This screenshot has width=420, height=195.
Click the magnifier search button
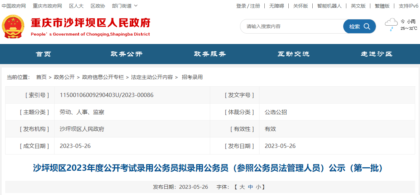coord(359,27)
